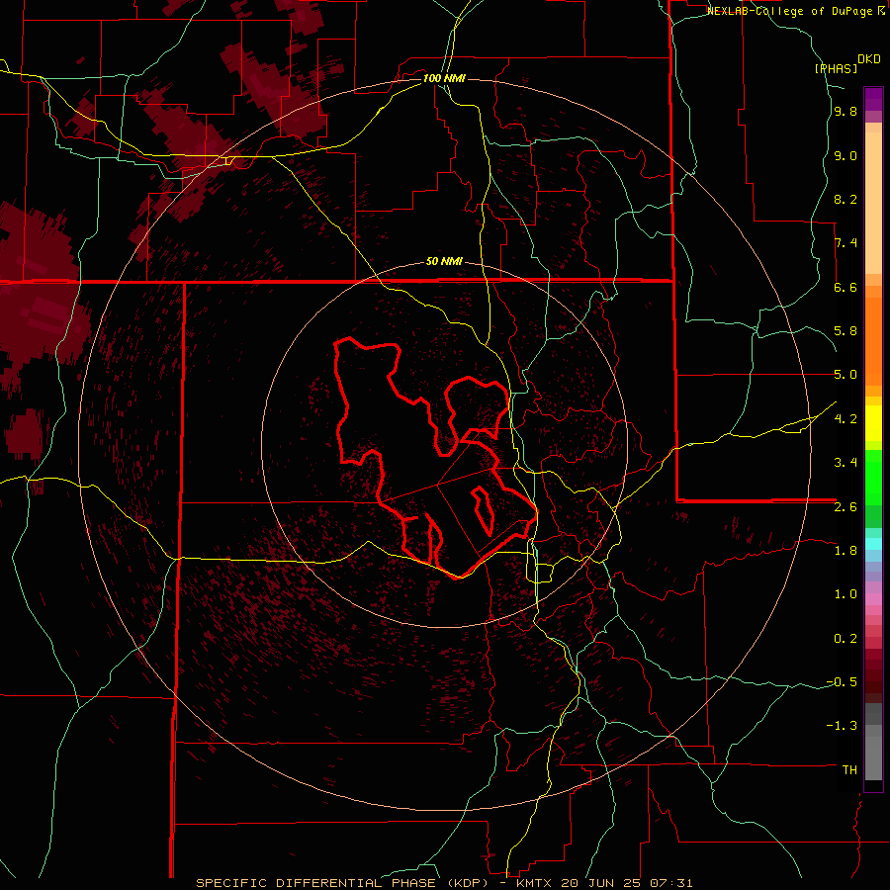Click the yellow segment of the color bar
The height and width of the screenshot is (890, 890).
pyautogui.click(x=873, y=423)
